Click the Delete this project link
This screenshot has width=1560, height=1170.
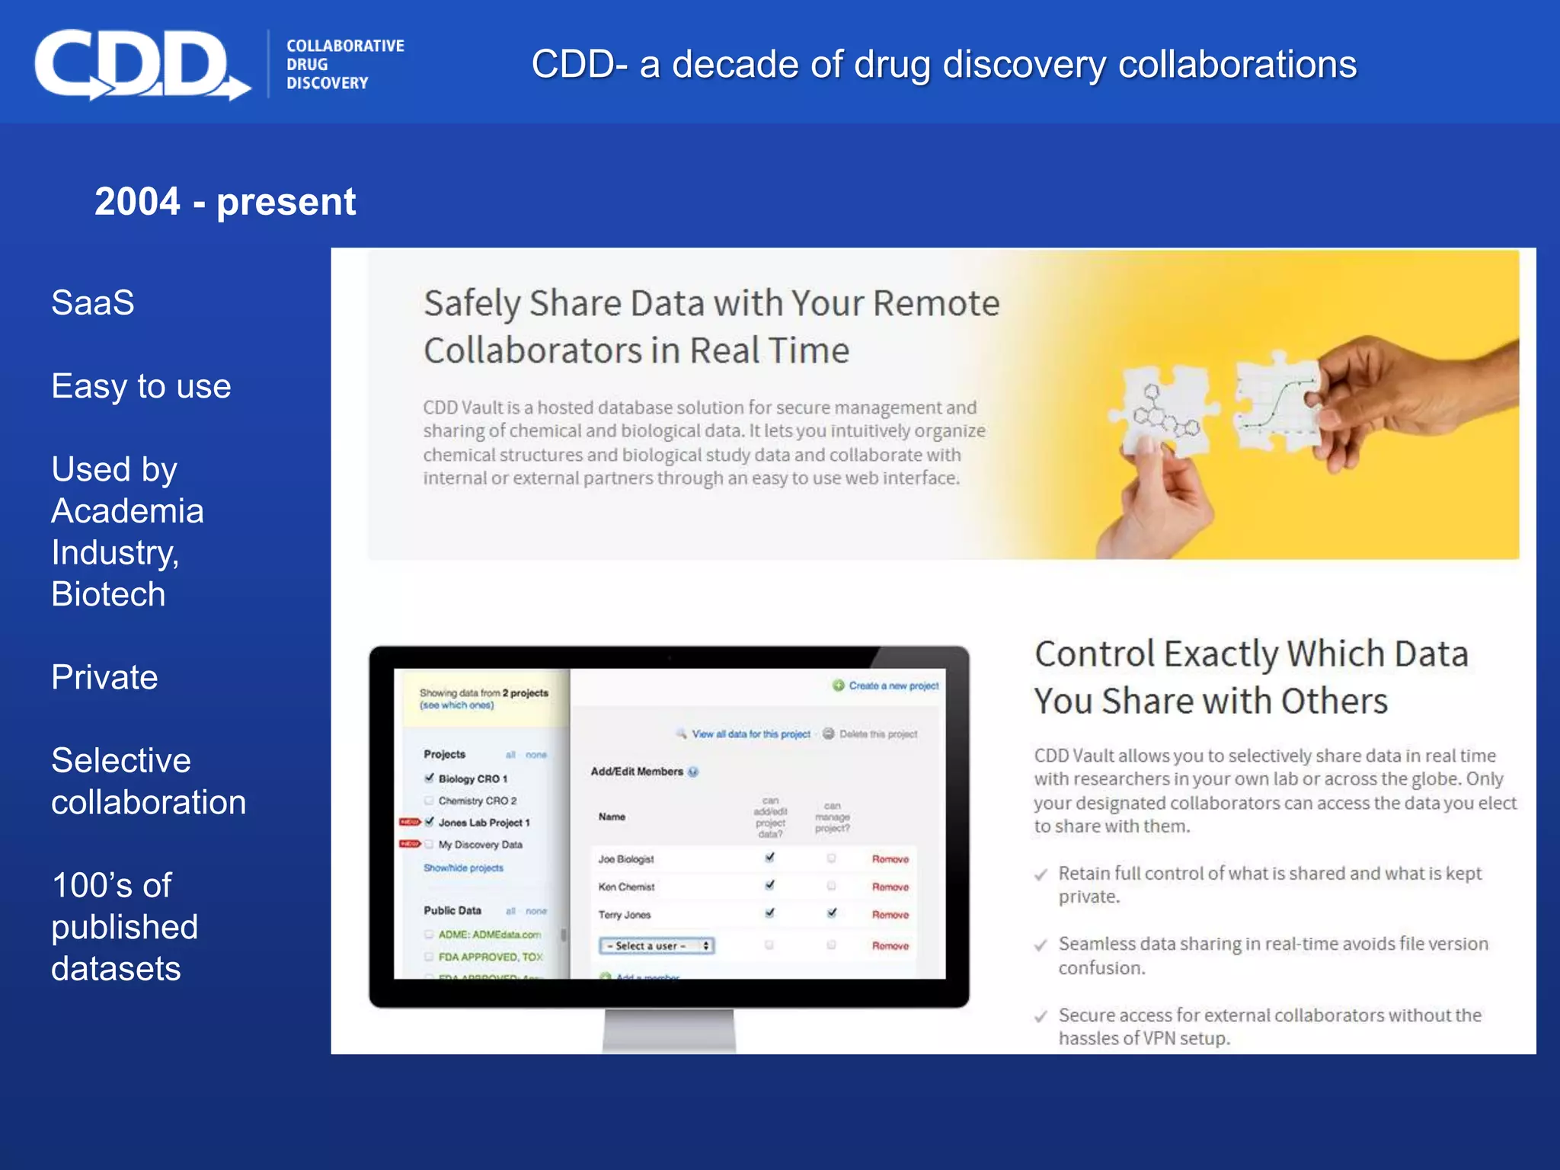point(878,734)
